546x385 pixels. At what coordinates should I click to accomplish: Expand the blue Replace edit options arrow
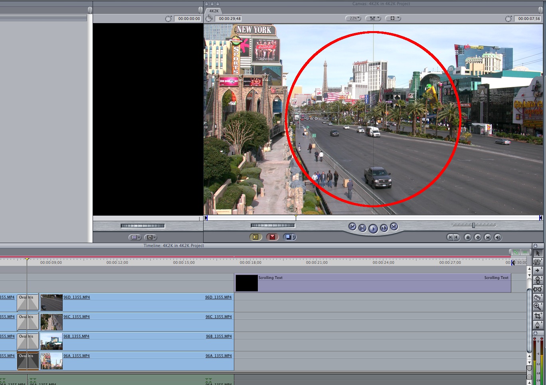point(294,237)
